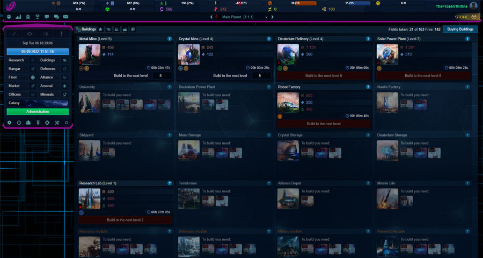Image resolution: width=483 pixels, height=258 pixels.
Task: Click the Alliance Depot title text
Action: coord(289,183)
